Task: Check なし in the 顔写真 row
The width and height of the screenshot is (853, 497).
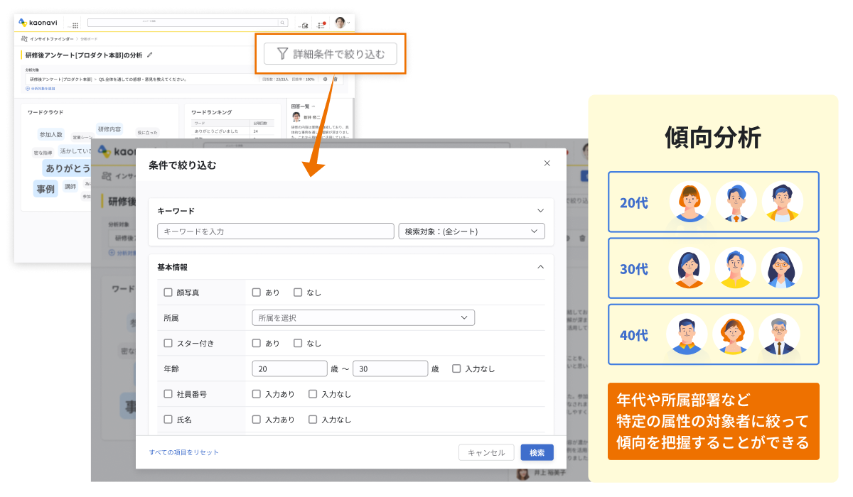Action: coord(298,292)
